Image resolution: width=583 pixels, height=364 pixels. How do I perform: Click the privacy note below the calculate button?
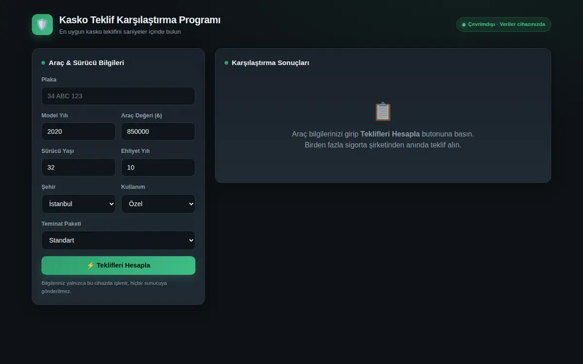[104, 287]
